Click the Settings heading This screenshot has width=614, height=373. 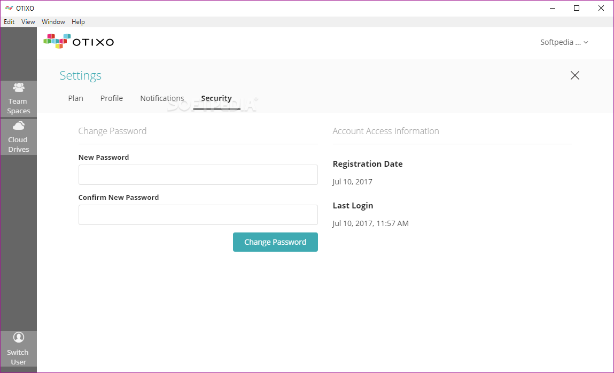point(80,75)
